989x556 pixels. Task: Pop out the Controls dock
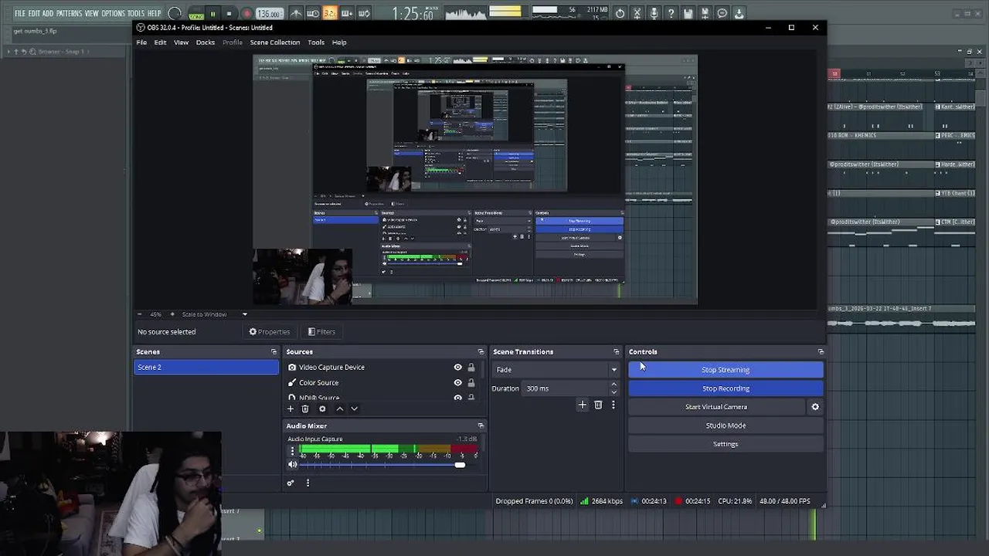[821, 352]
